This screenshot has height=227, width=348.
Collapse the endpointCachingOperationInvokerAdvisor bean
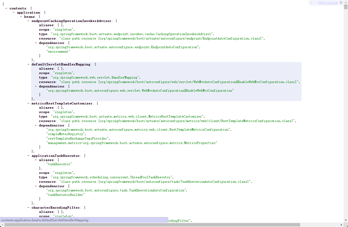pos(29,21)
